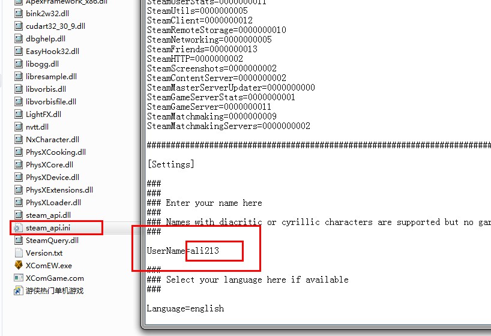This screenshot has height=336, width=491.
Task: Click the steam_api.dll file icon
Action: click(19, 215)
